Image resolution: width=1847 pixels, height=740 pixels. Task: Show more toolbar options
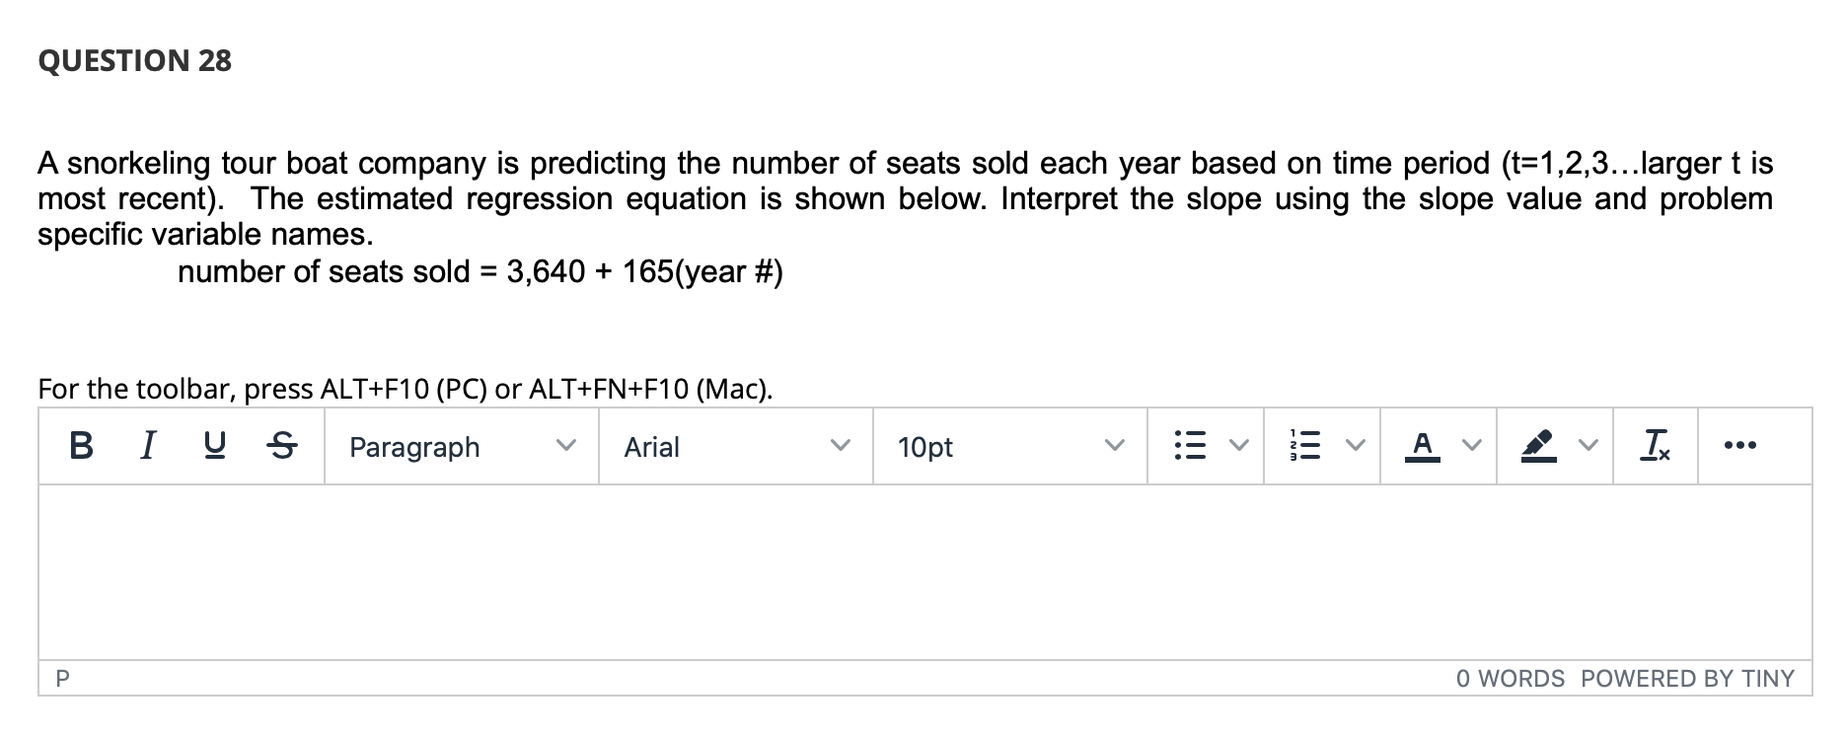(x=1739, y=447)
